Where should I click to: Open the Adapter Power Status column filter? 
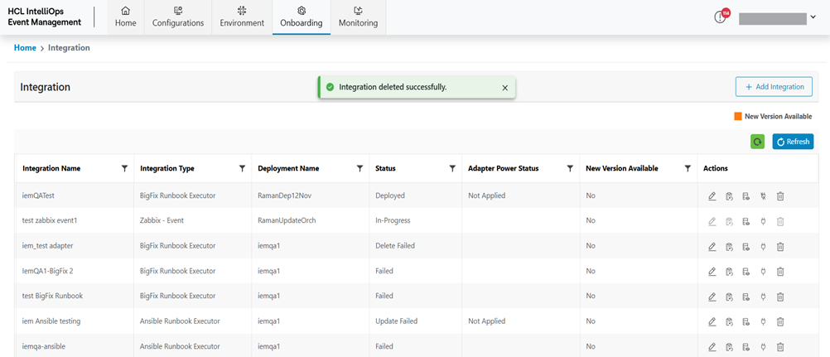click(570, 168)
